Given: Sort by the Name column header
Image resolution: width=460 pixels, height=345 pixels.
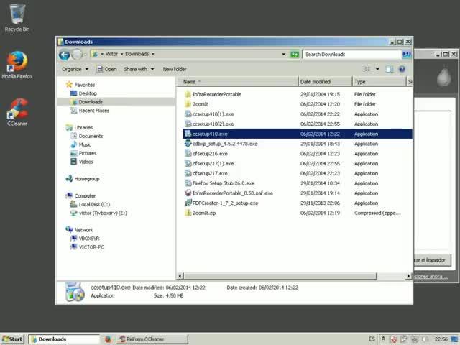Looking at the screenshot, I should point(238,82).
